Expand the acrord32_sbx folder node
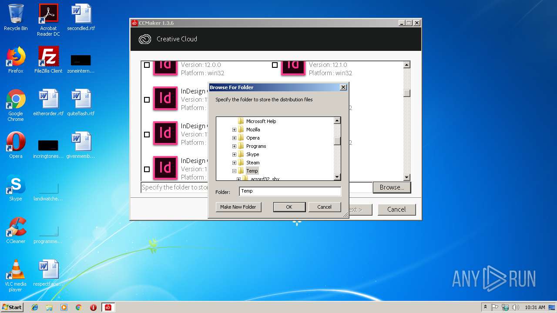This screenshot has height=313, width=557. coord(238,179)
